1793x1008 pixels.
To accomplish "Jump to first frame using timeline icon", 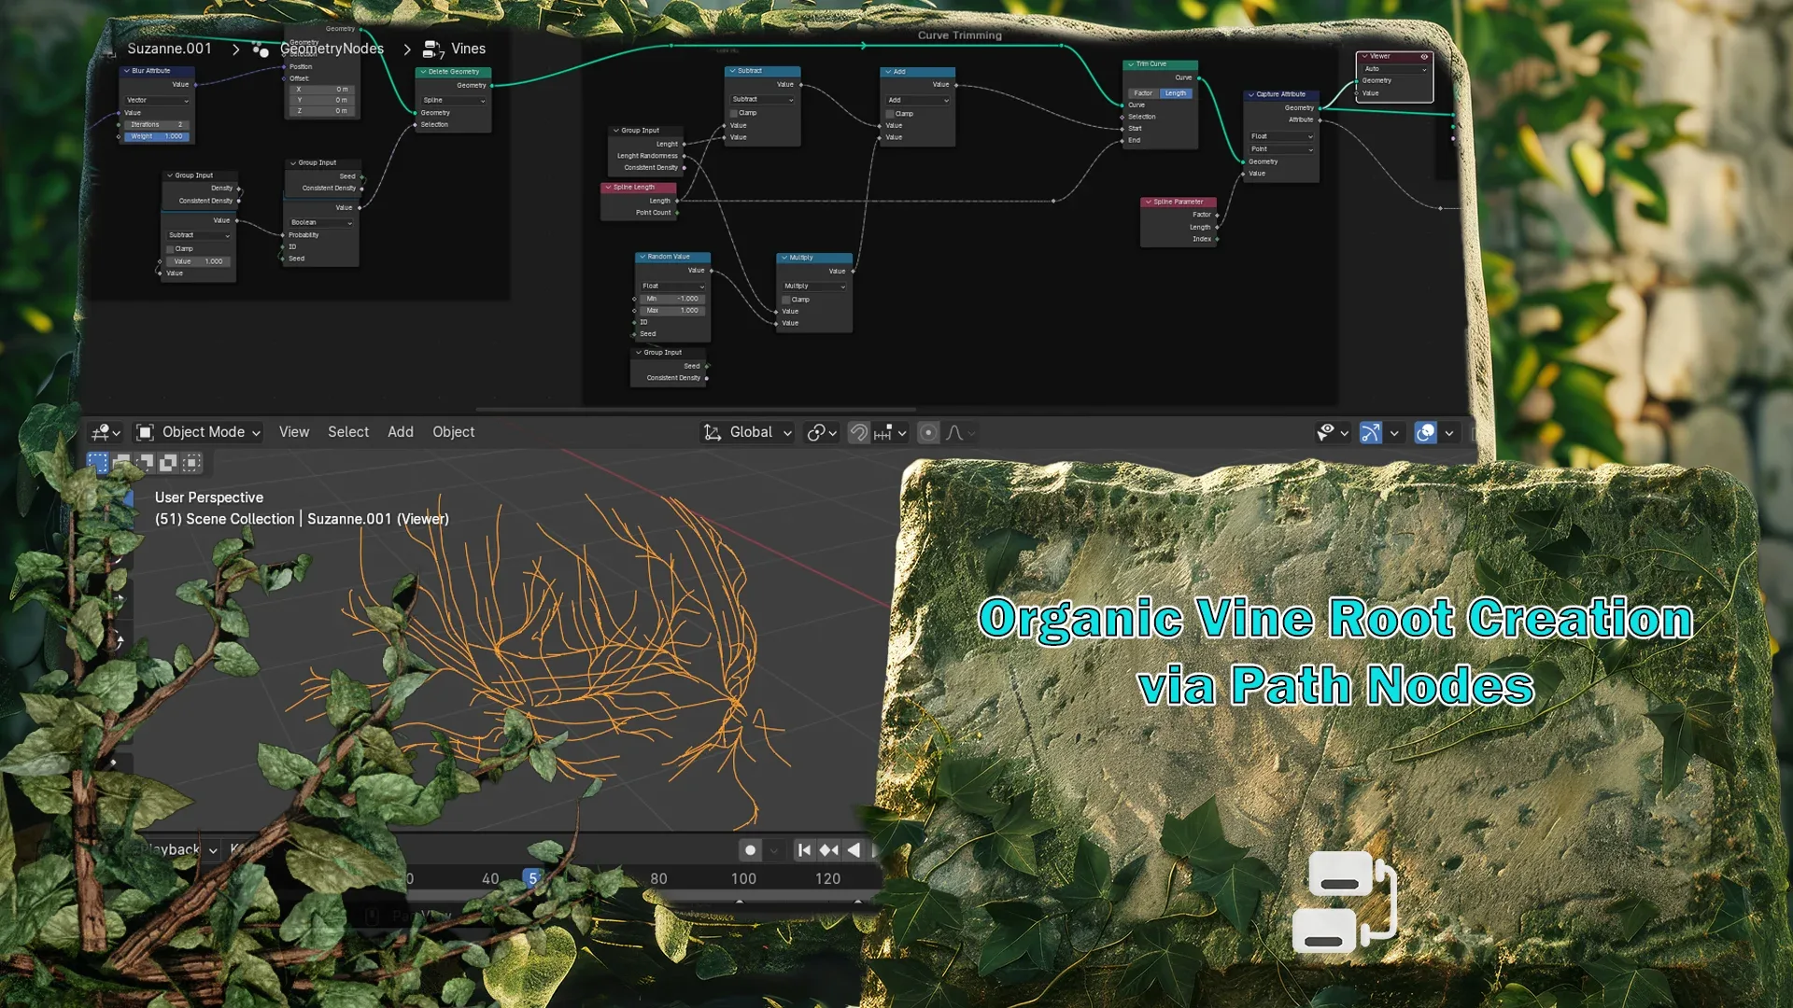I will tap(804, 849).
